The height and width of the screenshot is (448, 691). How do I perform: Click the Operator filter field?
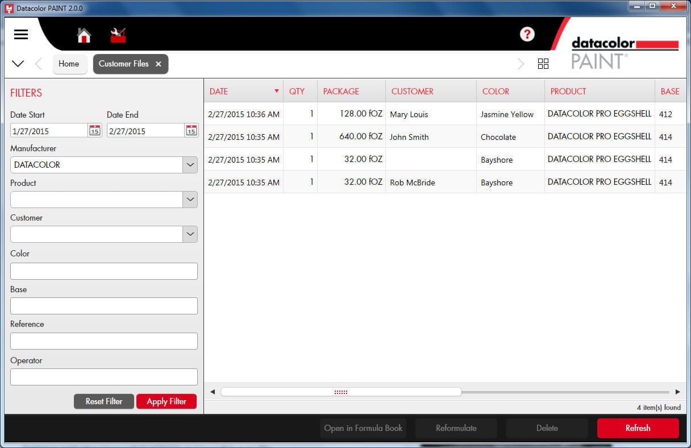(104, 377)
